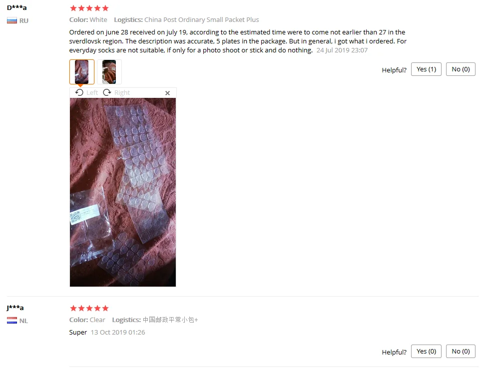Vote No (0) on D***a's review
484x370 pixels.
point(461,69)
